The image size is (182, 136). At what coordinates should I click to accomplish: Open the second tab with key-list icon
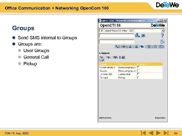click(124, 47)
